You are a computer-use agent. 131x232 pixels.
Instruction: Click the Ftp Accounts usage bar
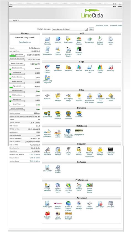click(x=17, y=87)
